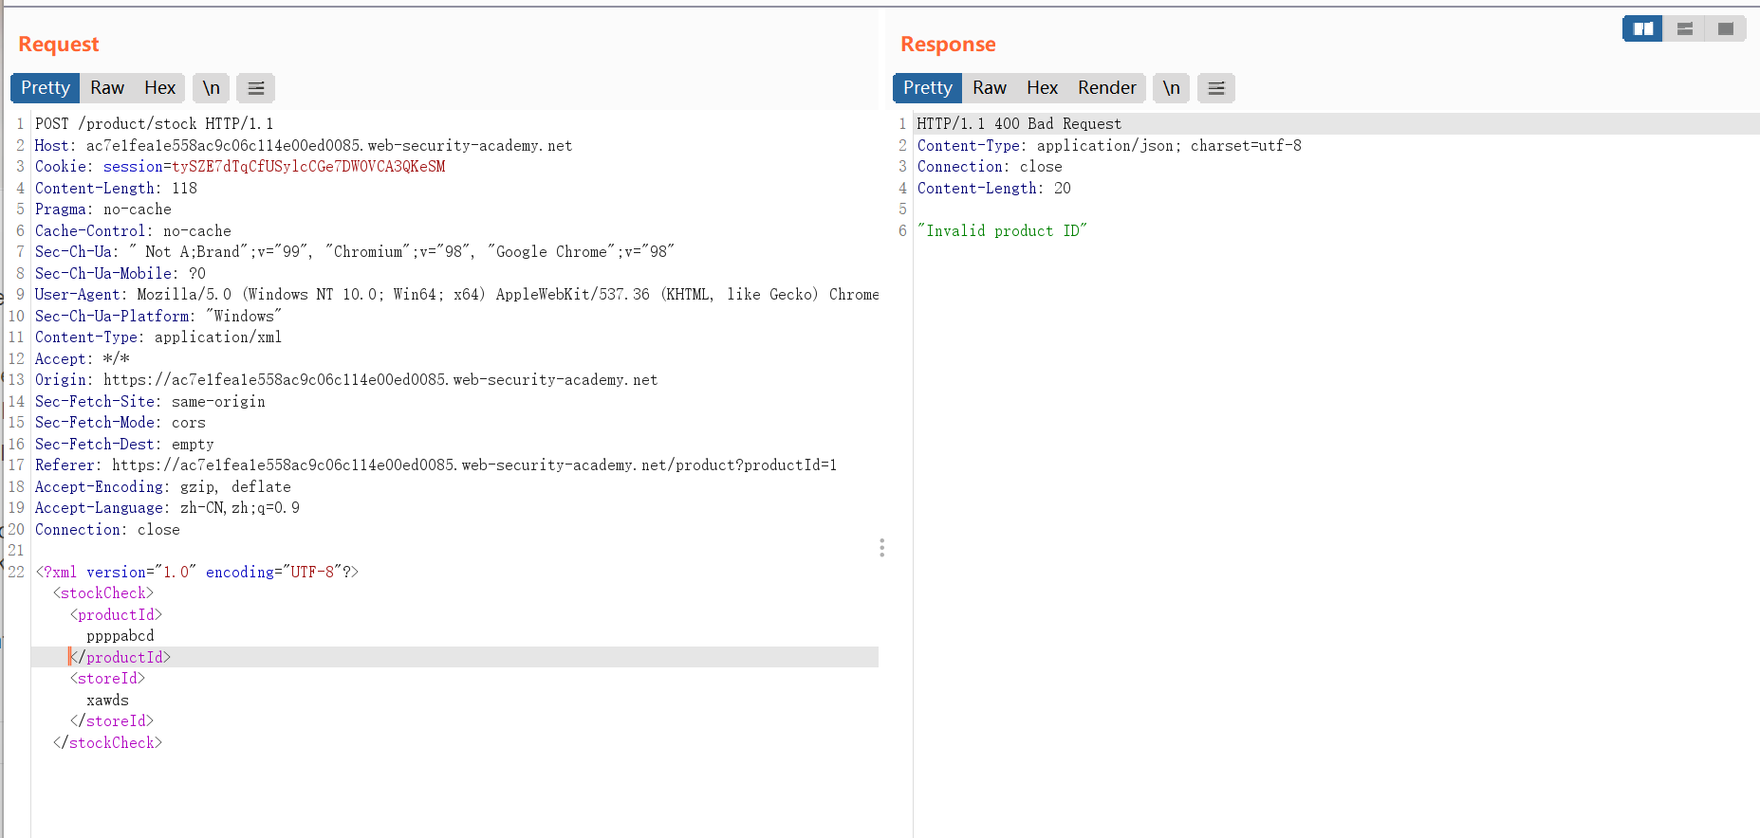This screenshot has width=1760, height=838.
Task: Click the ppppabcd productId value
Action: coord(120,636)
